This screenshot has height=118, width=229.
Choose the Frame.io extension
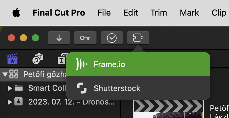(138, 64)
